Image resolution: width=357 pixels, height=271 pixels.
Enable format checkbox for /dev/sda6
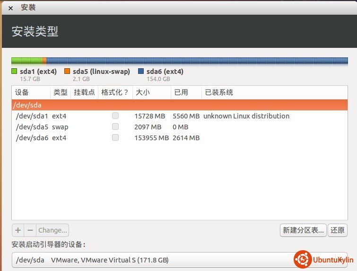click(115, 137)
